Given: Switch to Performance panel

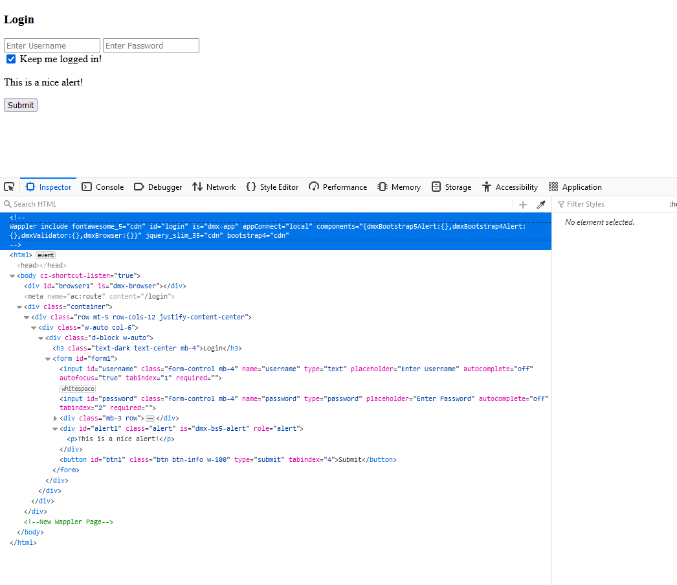Looking at the screenshot, I should (x=338, y=187).
